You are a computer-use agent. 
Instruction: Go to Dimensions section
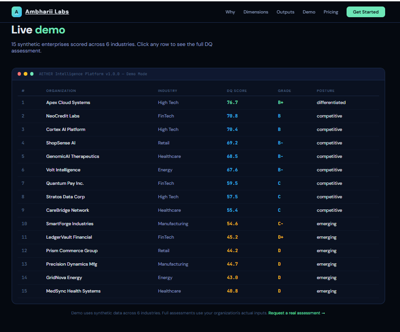256,12
